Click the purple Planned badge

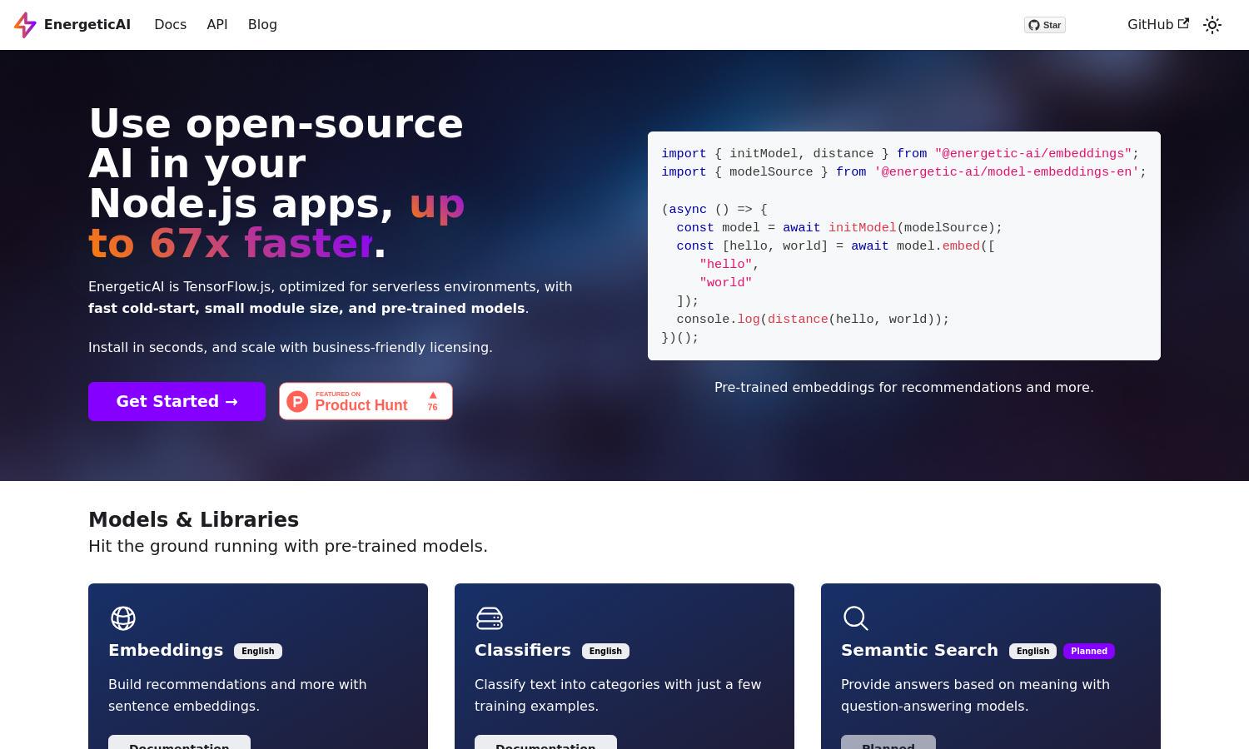point(1089,651)
